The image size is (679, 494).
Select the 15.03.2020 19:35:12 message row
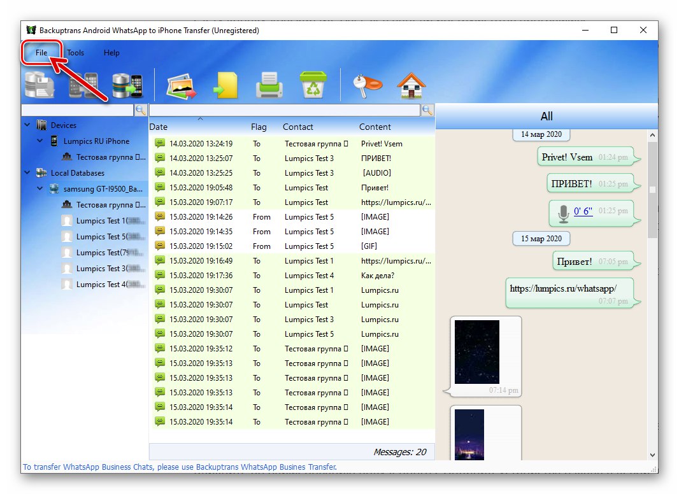click(x=292, y=348)
